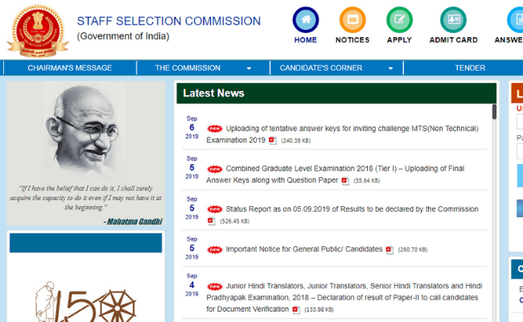The image size is (523, 322).
Task: Select the Tender menu item
Action: tap(470, 68)
